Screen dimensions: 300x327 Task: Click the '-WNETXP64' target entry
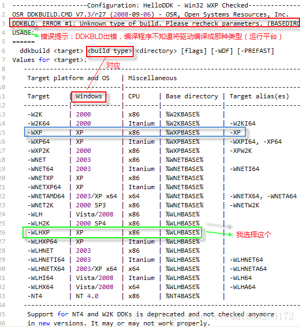(x=44, y=187)
